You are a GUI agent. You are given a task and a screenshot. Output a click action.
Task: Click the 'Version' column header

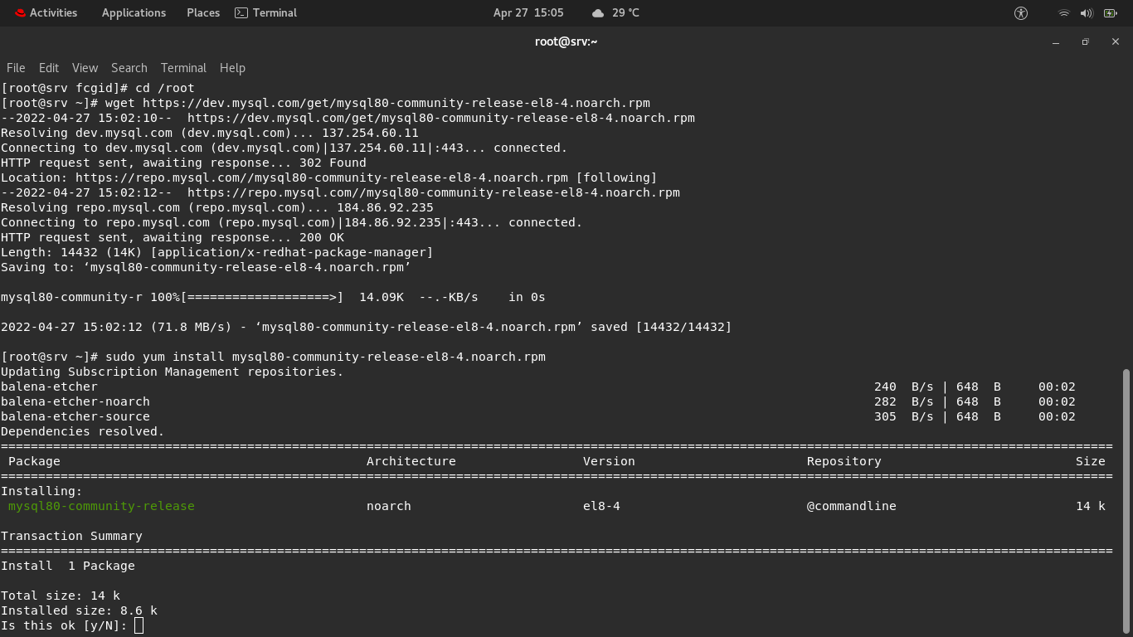pyautogui.click(x=609, y=461)
